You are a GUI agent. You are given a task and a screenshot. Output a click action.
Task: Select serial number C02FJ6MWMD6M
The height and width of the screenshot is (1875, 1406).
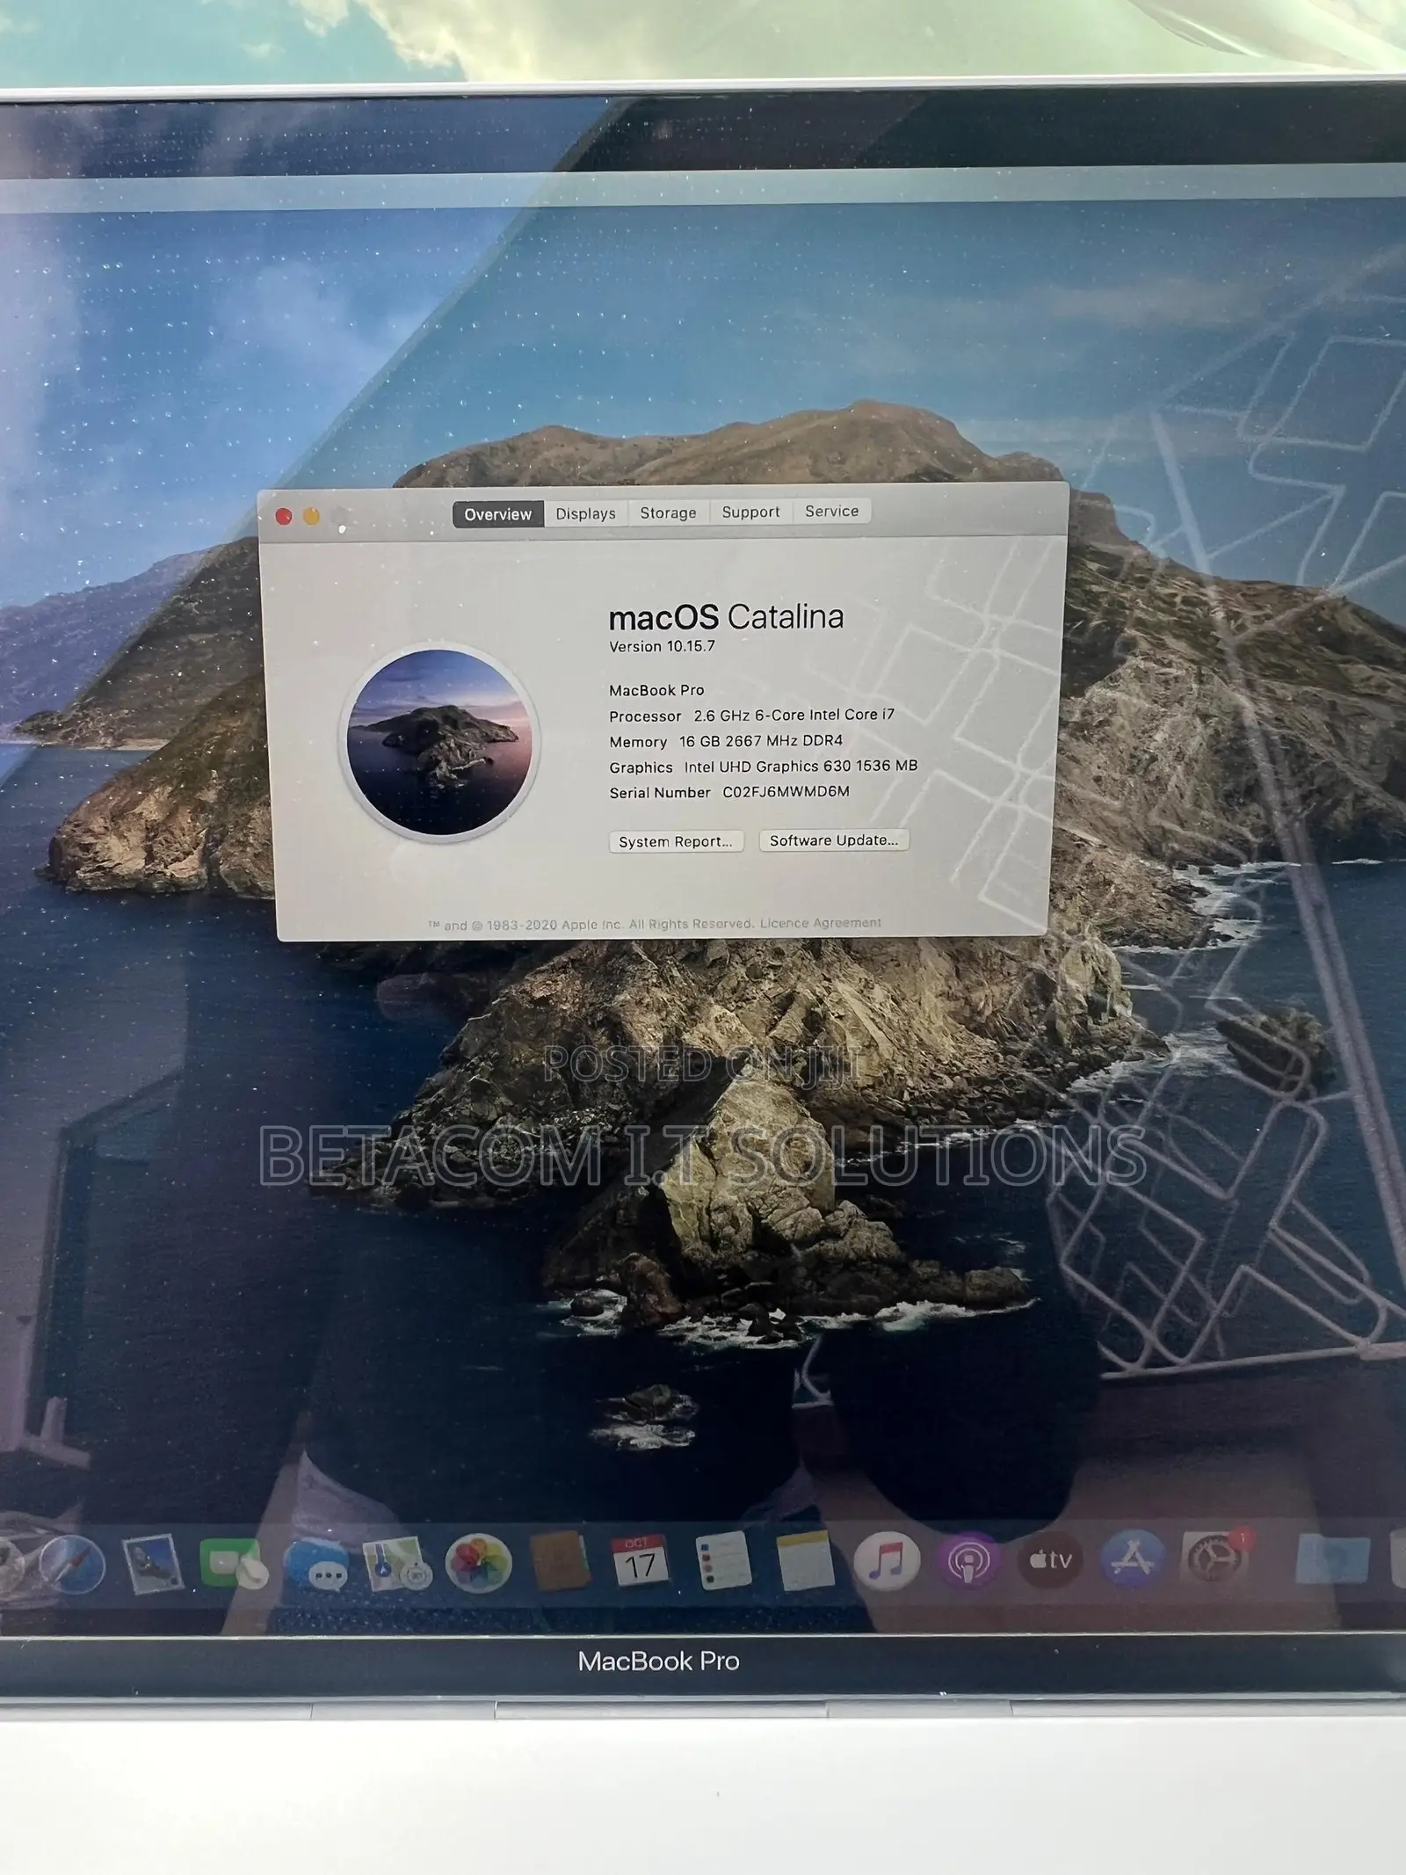[786, 791]
